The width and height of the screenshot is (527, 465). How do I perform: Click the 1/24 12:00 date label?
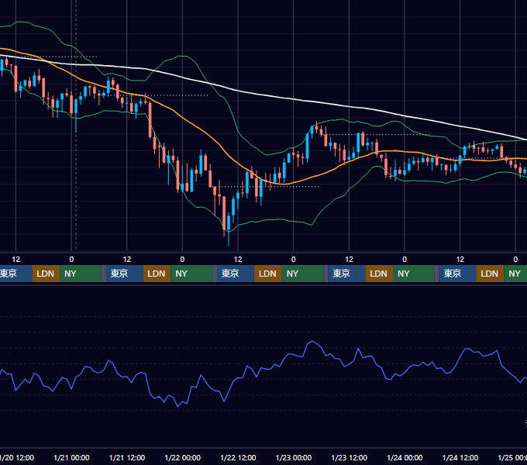460,457
